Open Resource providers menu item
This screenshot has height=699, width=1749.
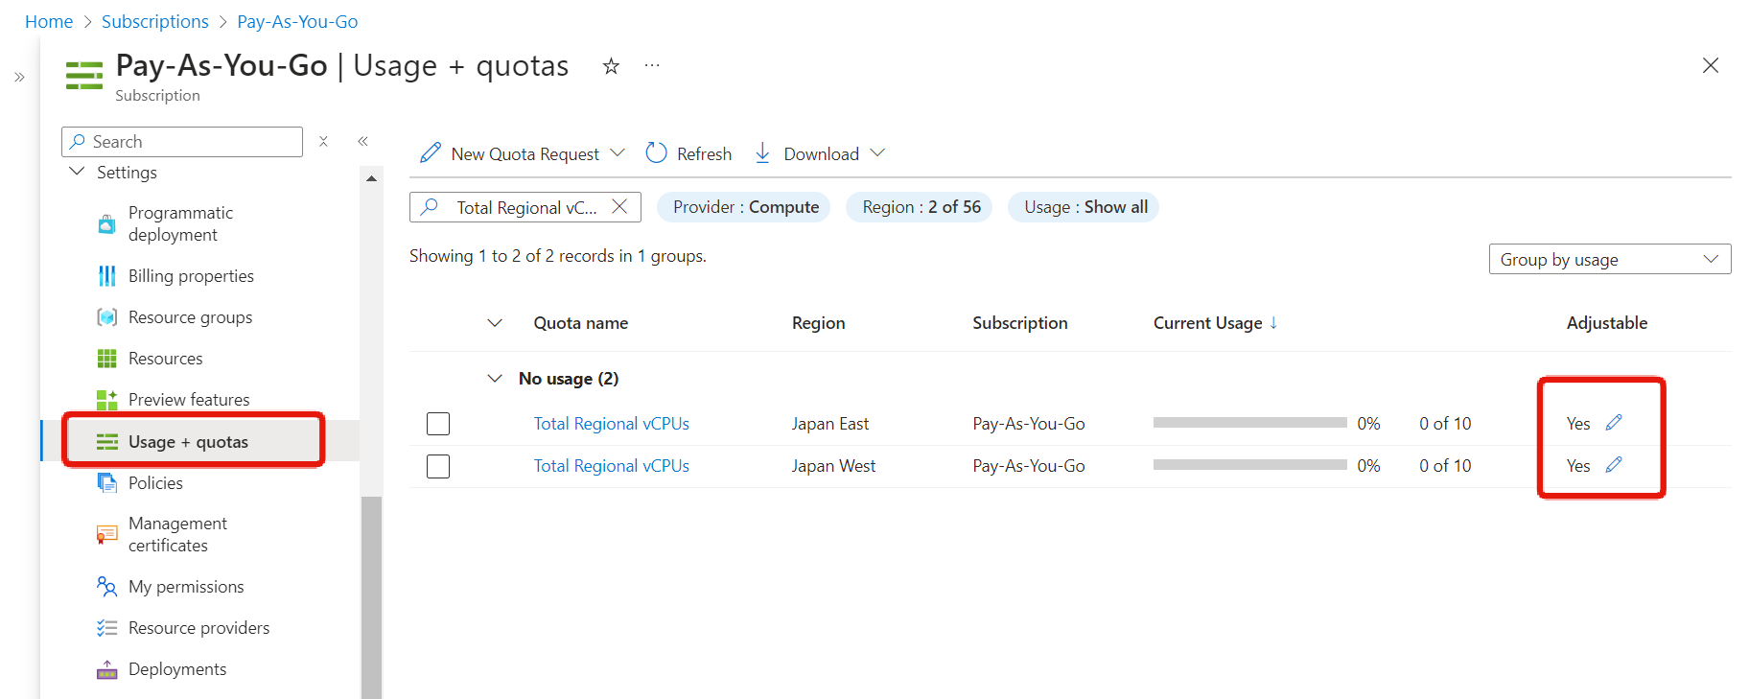coord(198,628)
